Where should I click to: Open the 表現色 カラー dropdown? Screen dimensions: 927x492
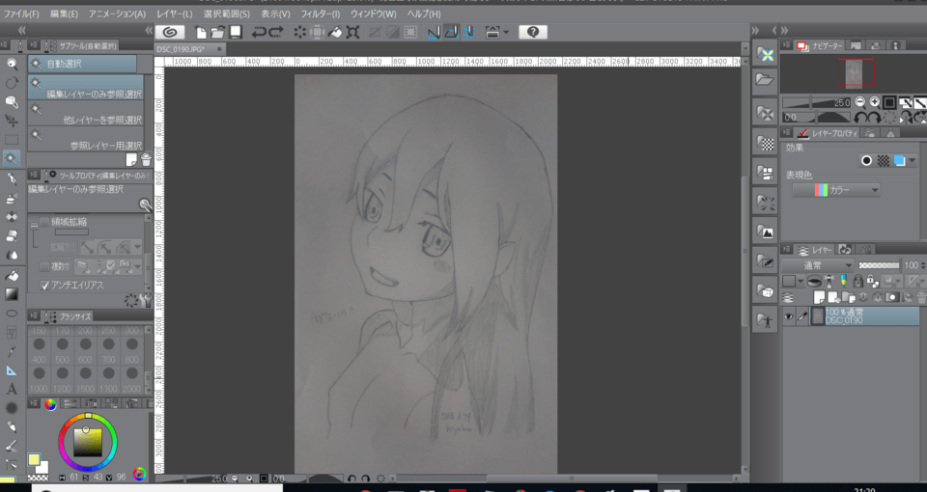click(836, 191)
